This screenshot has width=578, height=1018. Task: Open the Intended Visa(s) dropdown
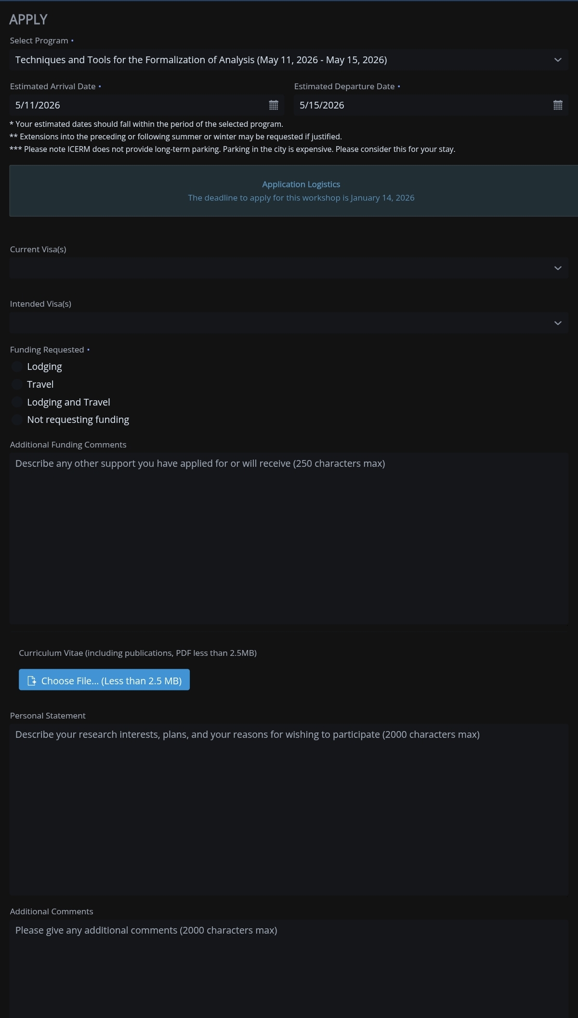[x=279, y=323]
